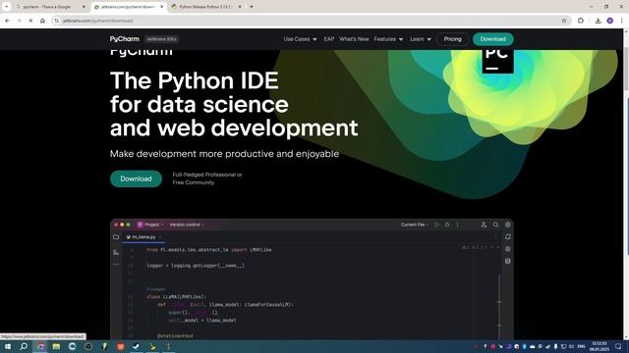
Task: Open the Chrome three-dot menu
Action: 621,21
